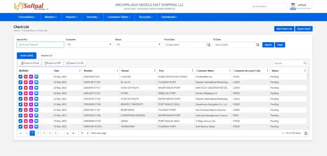
Task: Expand the Customer Rates menu
Action: click(119, 17)
